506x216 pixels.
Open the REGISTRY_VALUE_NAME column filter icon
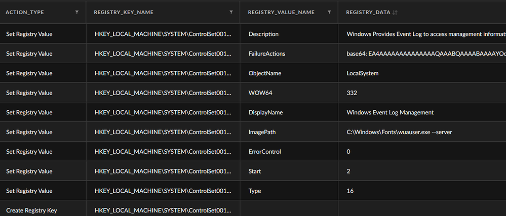[x=329, y=12]
